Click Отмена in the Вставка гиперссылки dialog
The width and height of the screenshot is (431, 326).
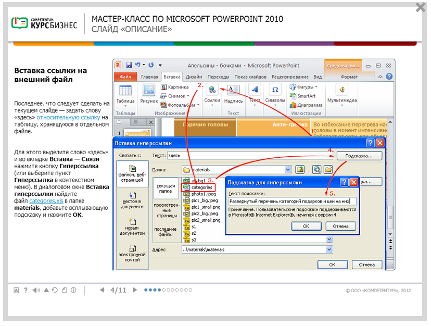(x=366, y=265)
